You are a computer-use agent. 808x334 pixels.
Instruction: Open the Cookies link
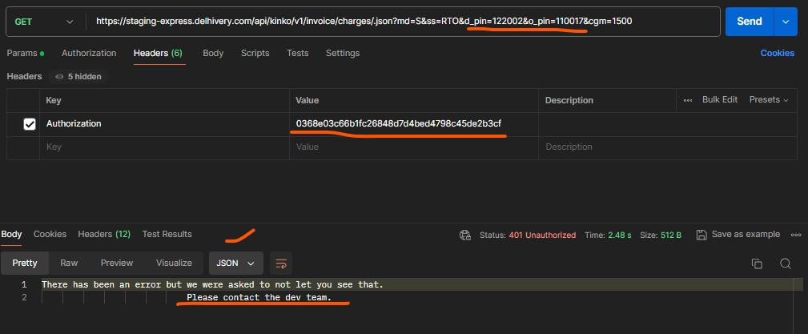[x=777, y=53]
